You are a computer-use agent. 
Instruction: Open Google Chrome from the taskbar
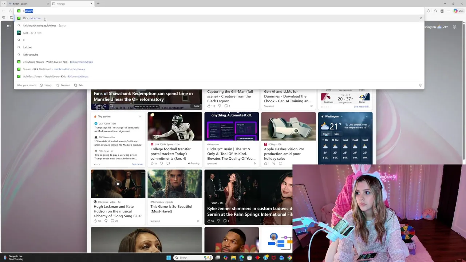click(x=289, y=258)
